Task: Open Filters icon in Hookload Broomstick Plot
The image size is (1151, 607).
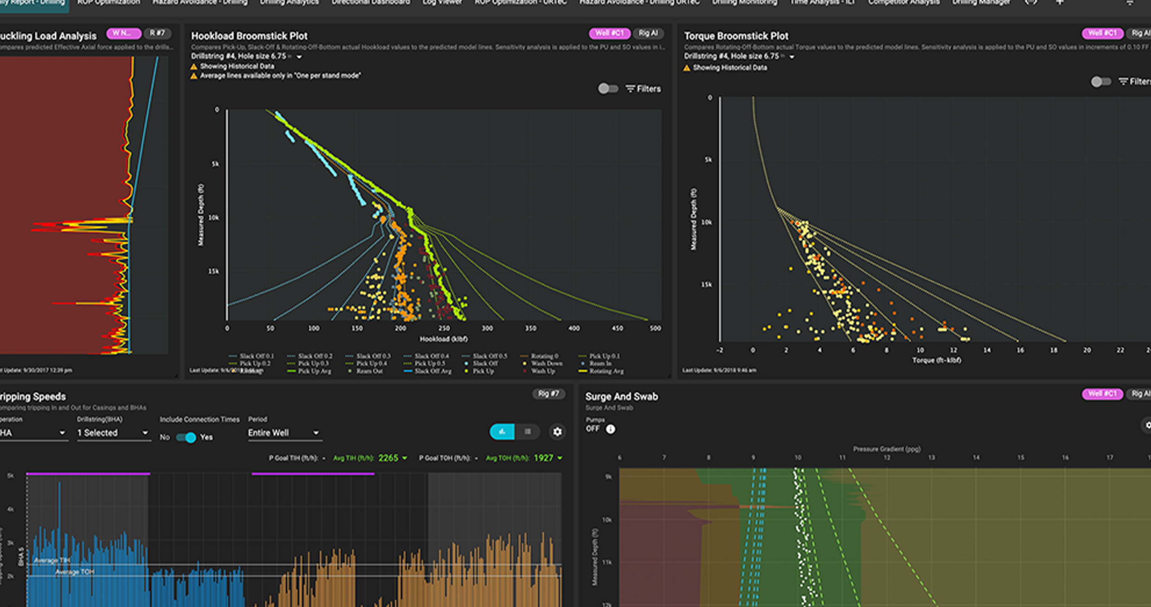Action: pos(630,89)
